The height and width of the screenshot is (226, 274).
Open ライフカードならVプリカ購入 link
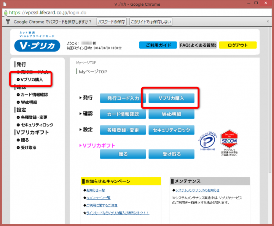coord(118,213)
